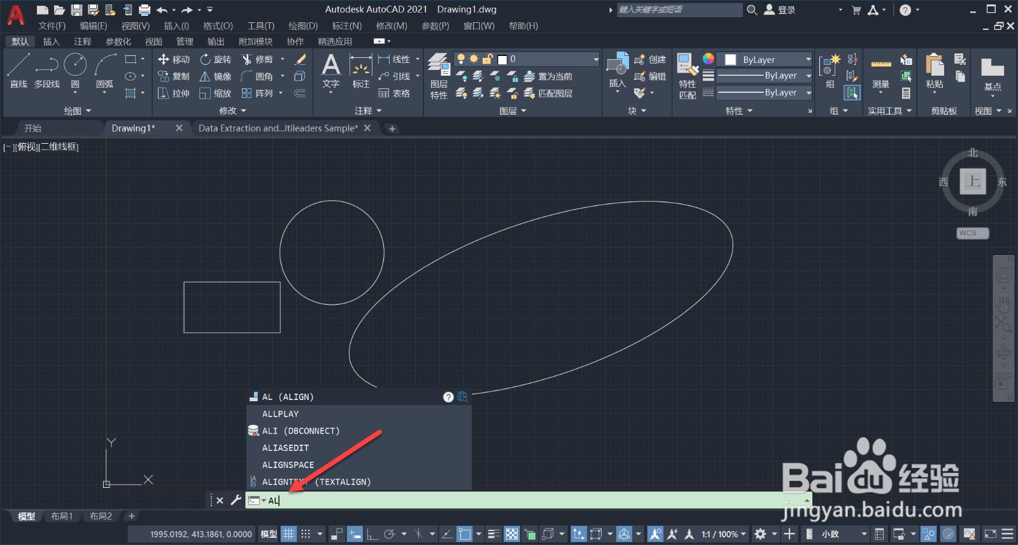
Task: Open the layer name dropdown showing 0
Action: [x=527, y=59]
